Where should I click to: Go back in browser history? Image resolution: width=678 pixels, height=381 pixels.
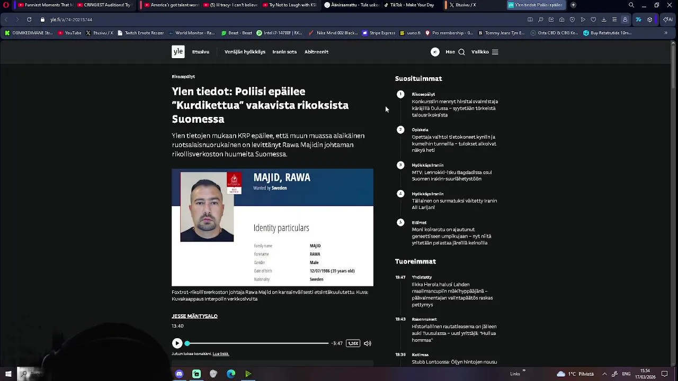(6, 20)
